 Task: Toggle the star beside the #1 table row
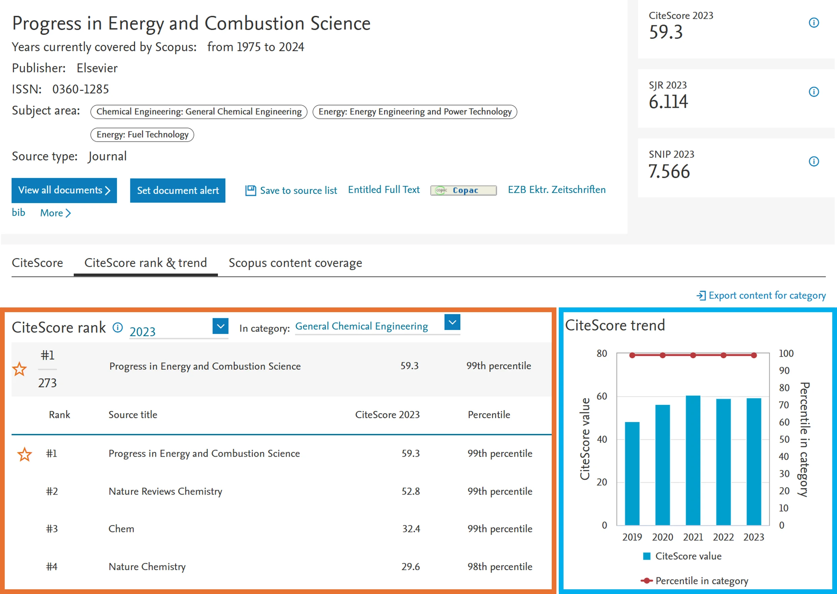pos(25,454)
